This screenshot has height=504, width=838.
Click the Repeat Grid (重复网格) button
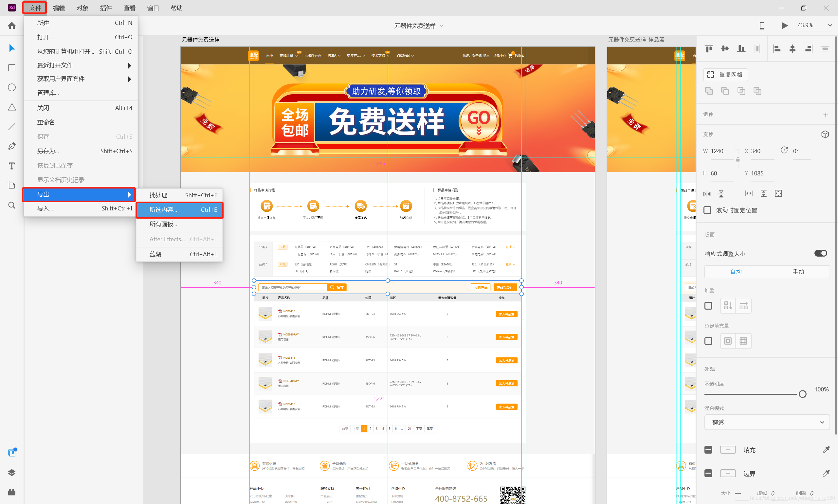pyautogui.click(x=726, y=75)
